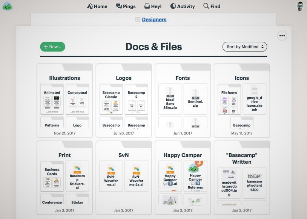Open the Home menu
307x219 pixels.
tap(97, 6)
